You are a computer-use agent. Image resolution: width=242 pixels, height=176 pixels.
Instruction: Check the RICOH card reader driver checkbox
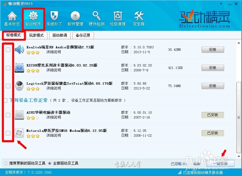[8, 68]
